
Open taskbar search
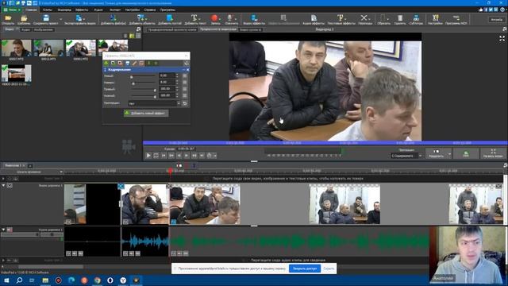point(19,280)
